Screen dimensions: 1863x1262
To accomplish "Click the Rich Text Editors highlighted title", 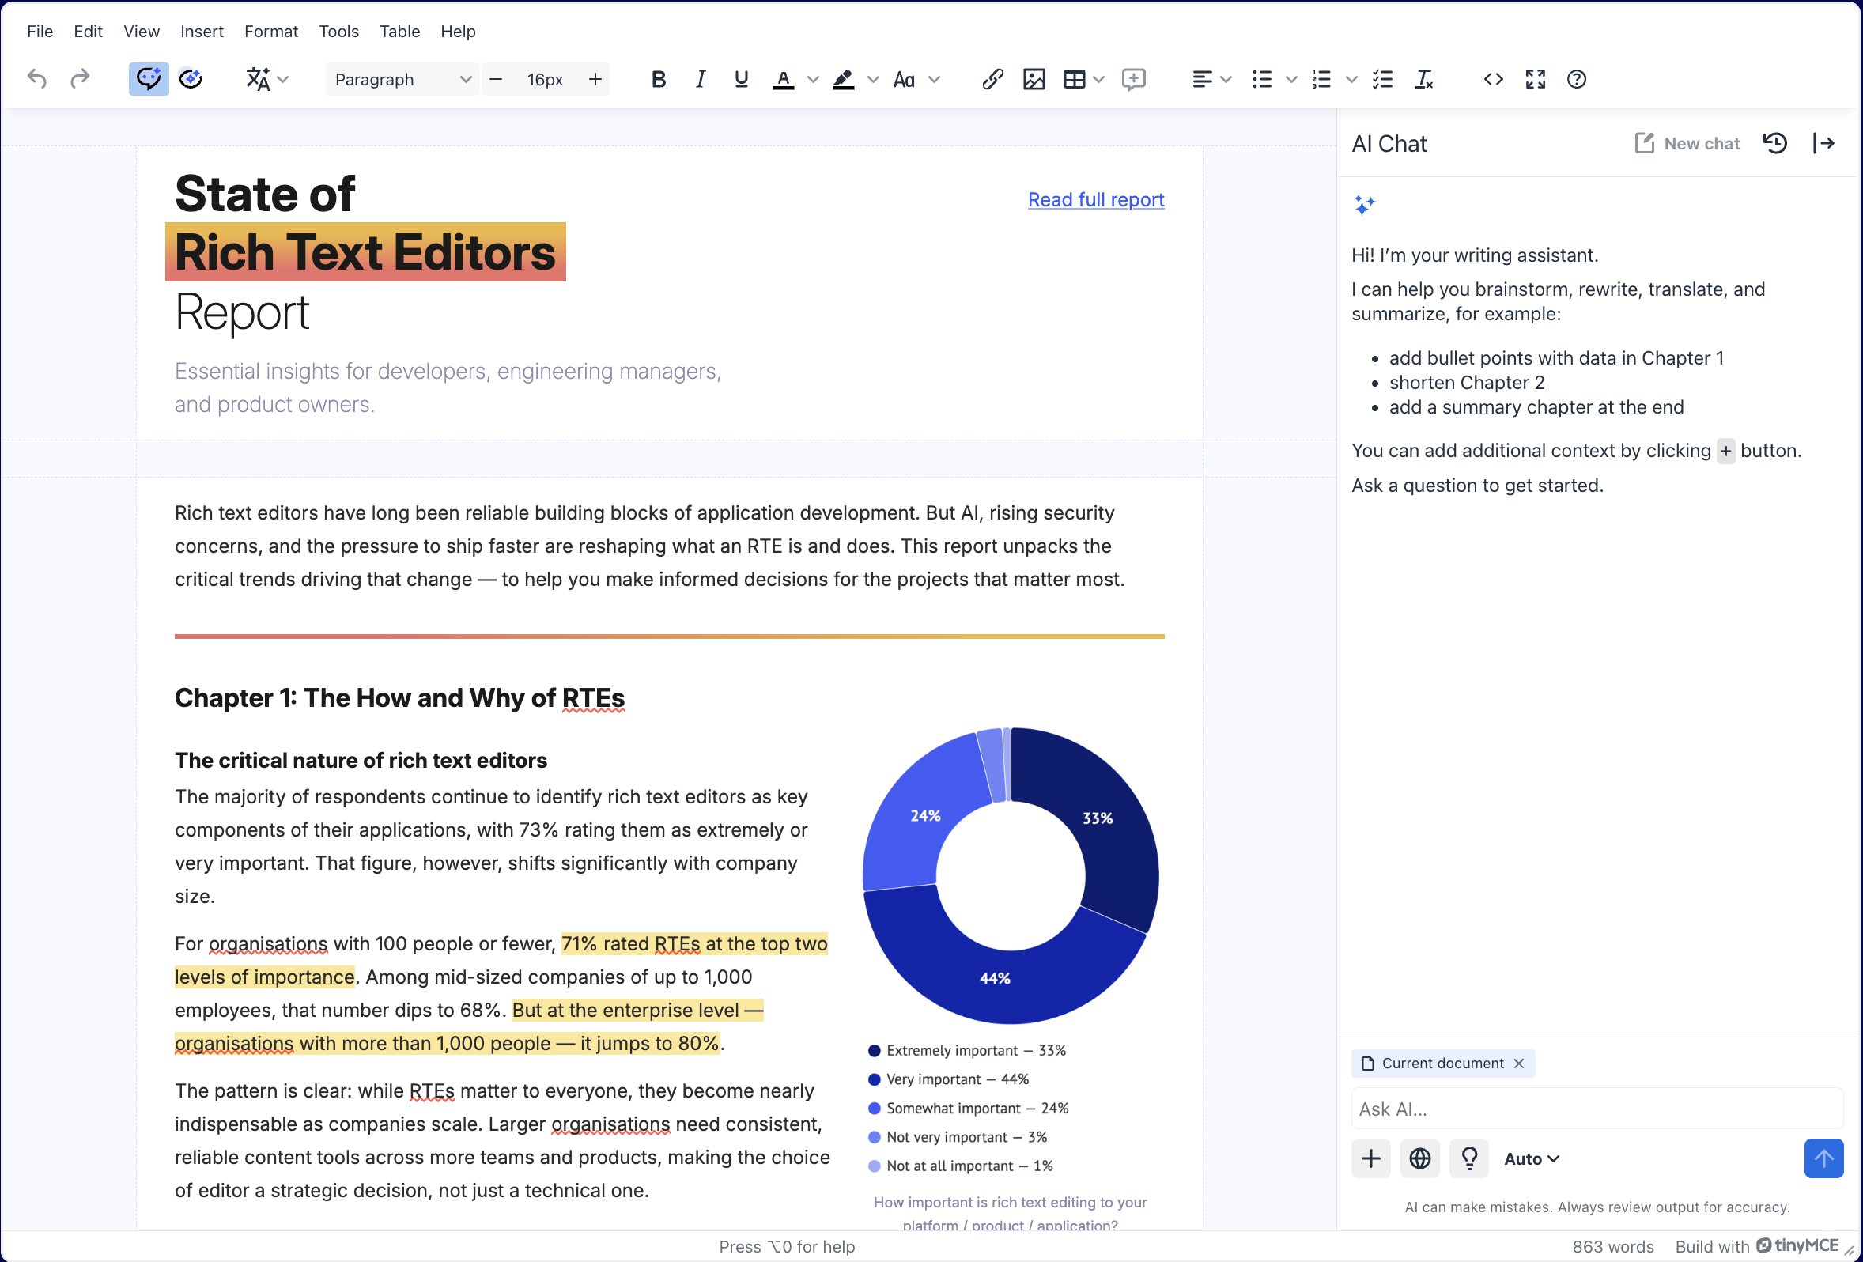I will [x=365, y=251].
